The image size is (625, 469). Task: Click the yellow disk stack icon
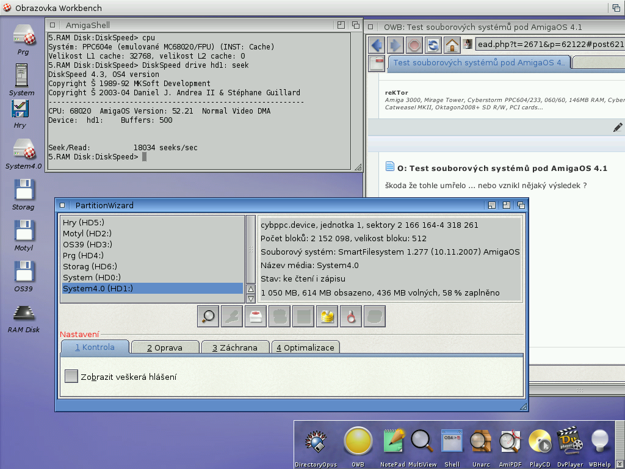click(x=328, y=316)
